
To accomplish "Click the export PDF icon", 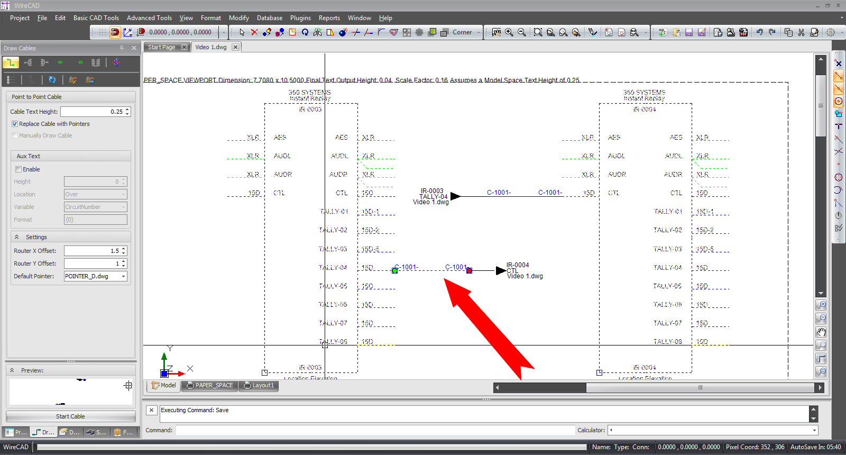I will point(743,32).
